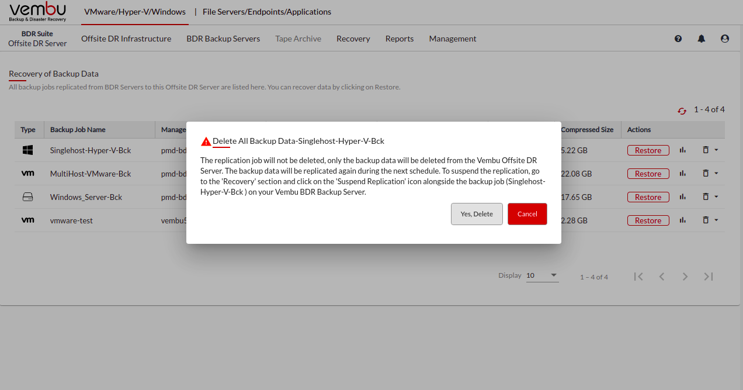Open the notifications bell icon
743x390 pixels.
coord(702,39)
